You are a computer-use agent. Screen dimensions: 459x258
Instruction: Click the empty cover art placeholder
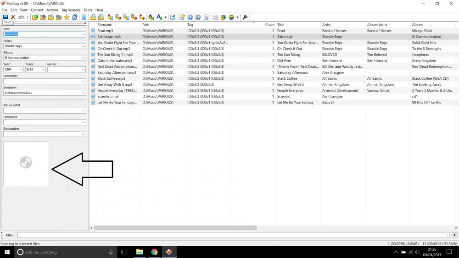(x=26, y=164)
